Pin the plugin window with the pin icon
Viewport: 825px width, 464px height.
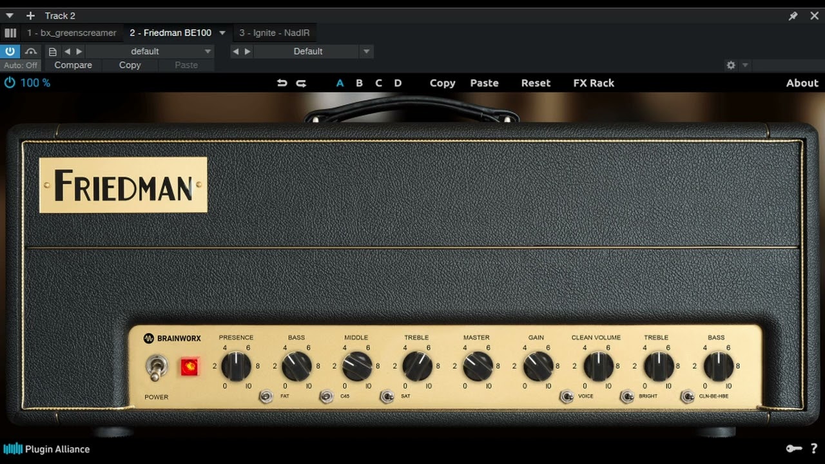point(793,15)
